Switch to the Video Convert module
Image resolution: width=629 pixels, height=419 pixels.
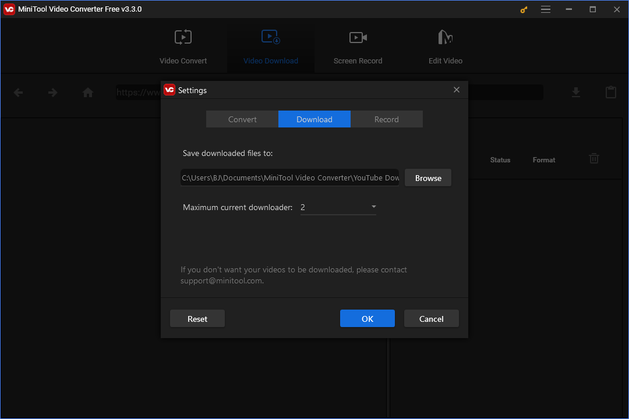click(x=183, y=47)
